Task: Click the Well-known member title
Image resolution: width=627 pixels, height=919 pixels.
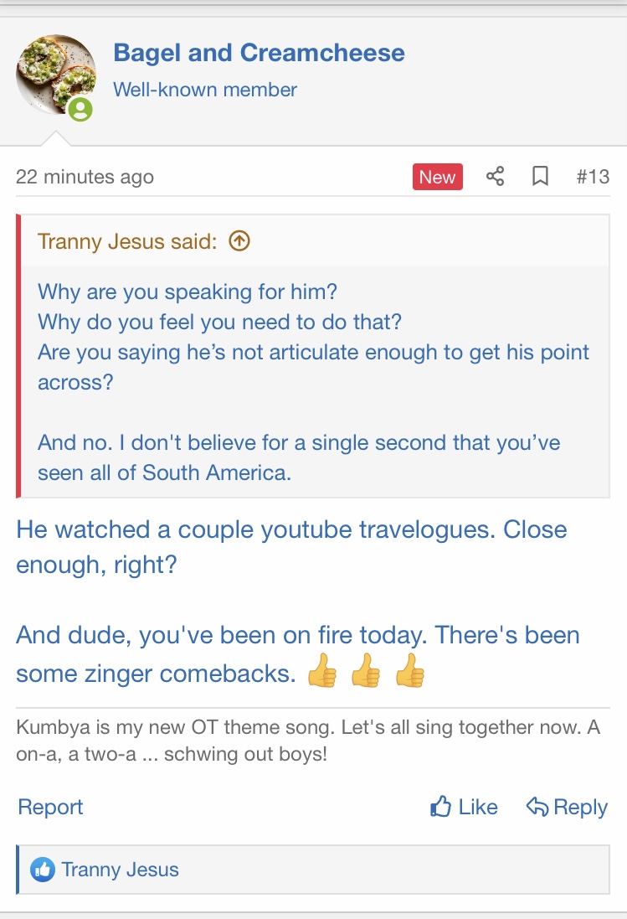Action: 205,89
